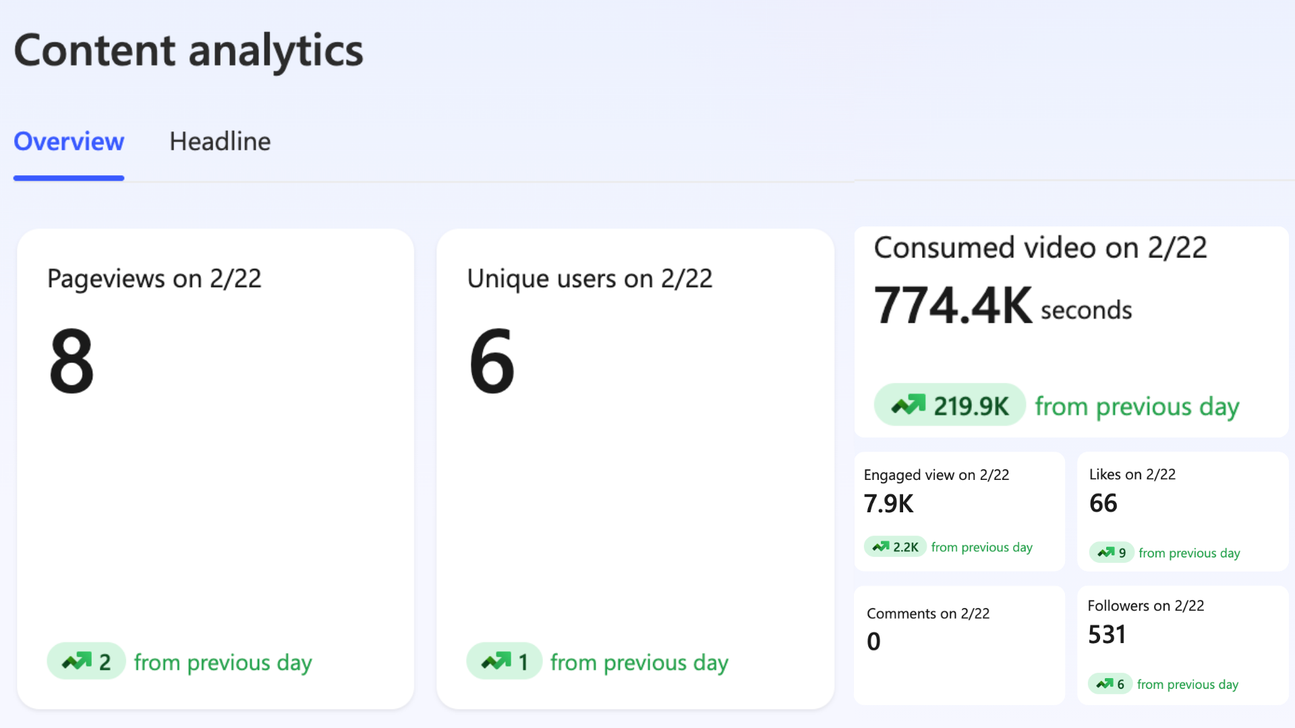
Task: Click the Followers trend arrow icon
Action: (x=1105, y=684)
